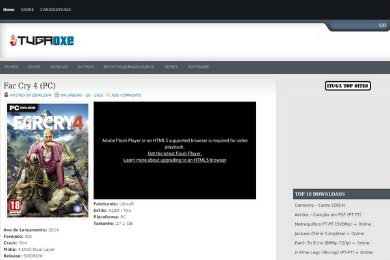Open Astérix – Coleção em PDF download
This screenshot has height=260, width=390.
point(328,214)
